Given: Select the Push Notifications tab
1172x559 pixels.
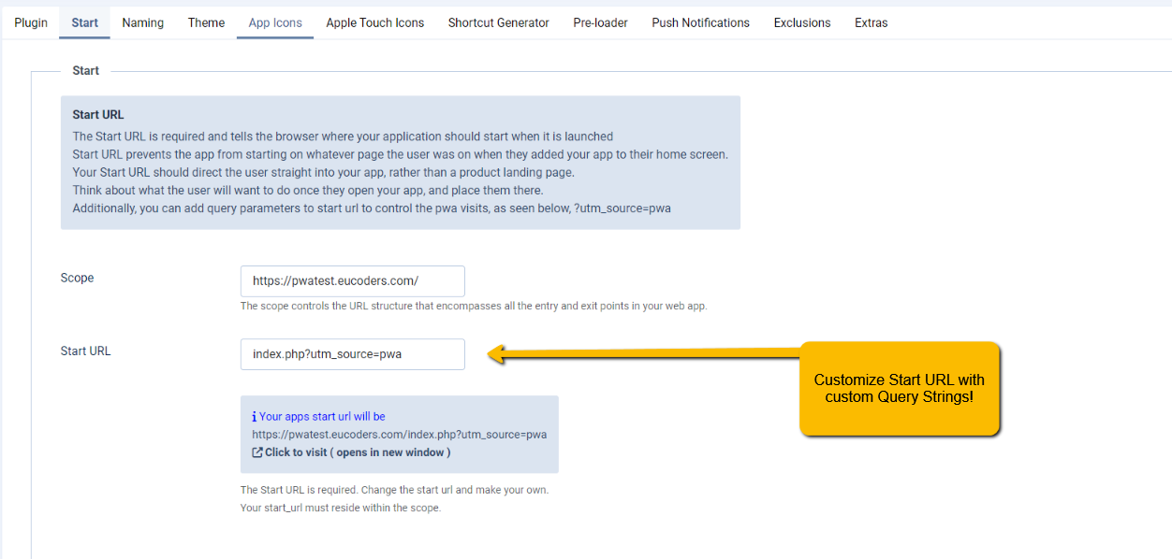Looking at the screenshot, I should click(x=701, y=22).
